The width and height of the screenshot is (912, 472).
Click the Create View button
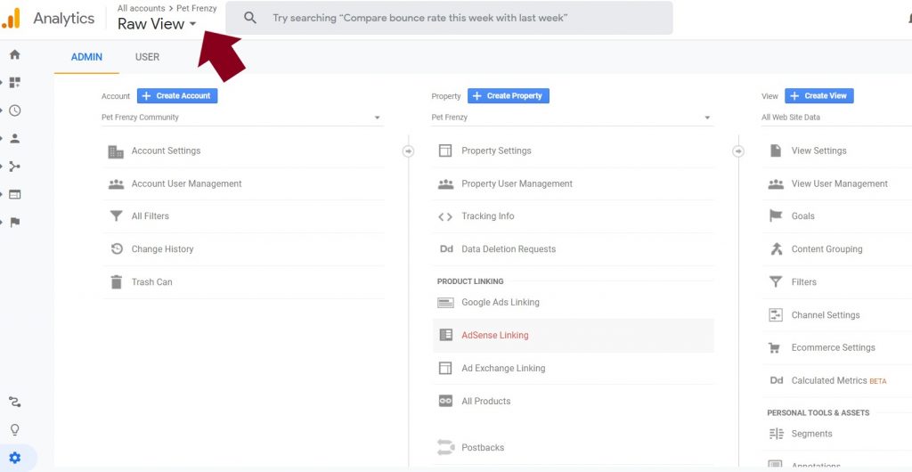coord(819,96)
